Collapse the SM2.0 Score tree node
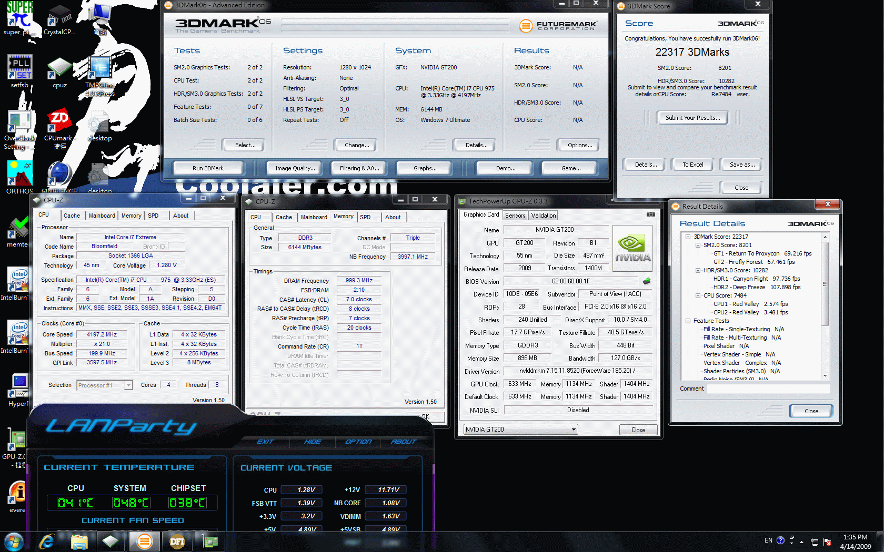The width and height of the screenshot is (884, 552). pos(698,245)
